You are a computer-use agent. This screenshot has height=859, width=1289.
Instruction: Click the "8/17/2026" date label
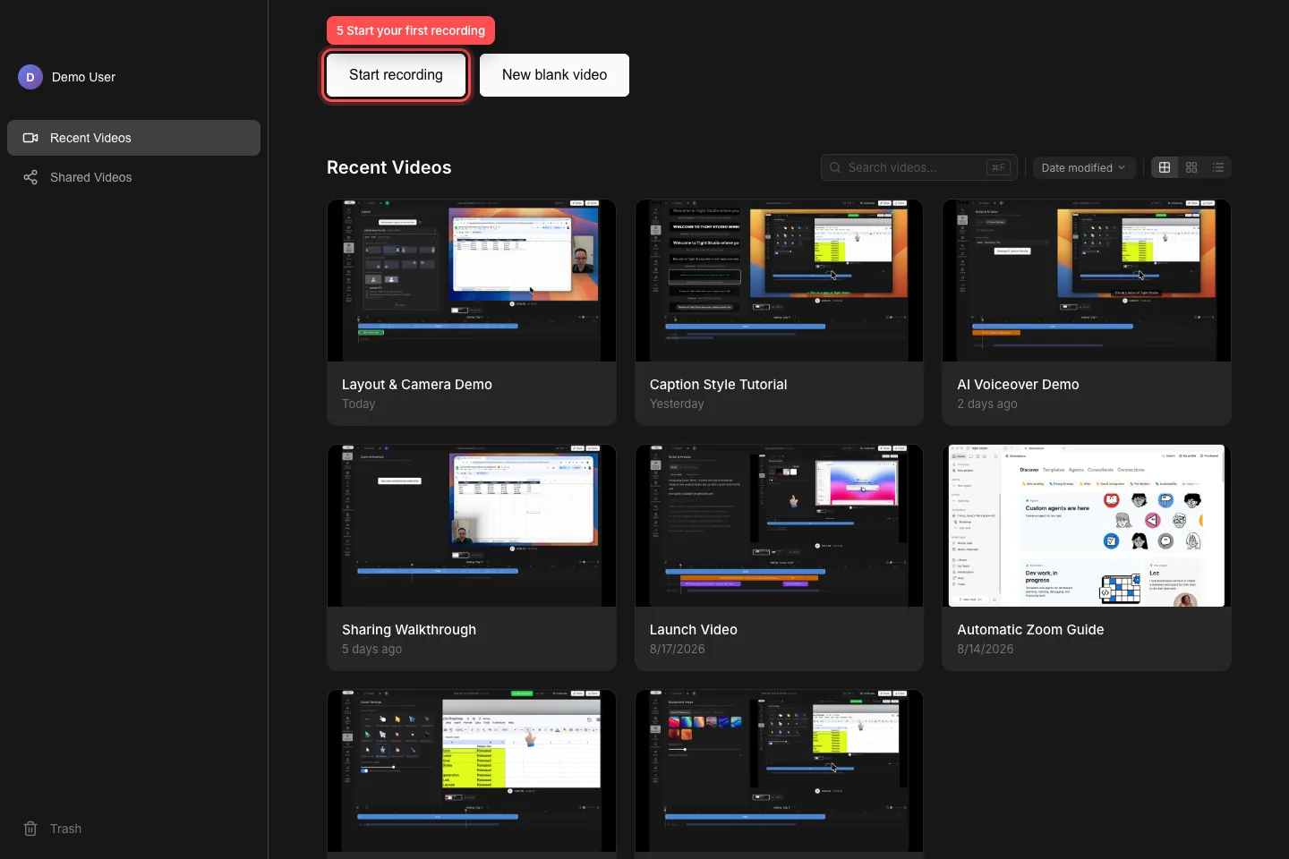pos(678,650)
